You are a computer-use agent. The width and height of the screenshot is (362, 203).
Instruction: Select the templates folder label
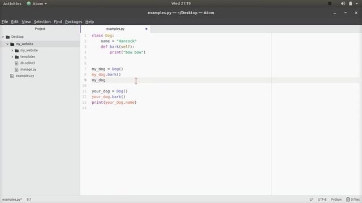[x=28, y=56]
